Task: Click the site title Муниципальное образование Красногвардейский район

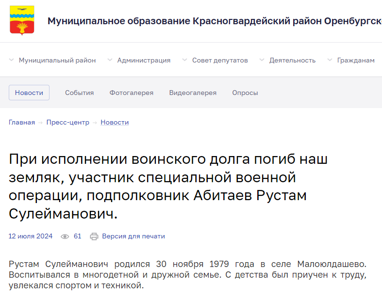Action: (215, 21)
